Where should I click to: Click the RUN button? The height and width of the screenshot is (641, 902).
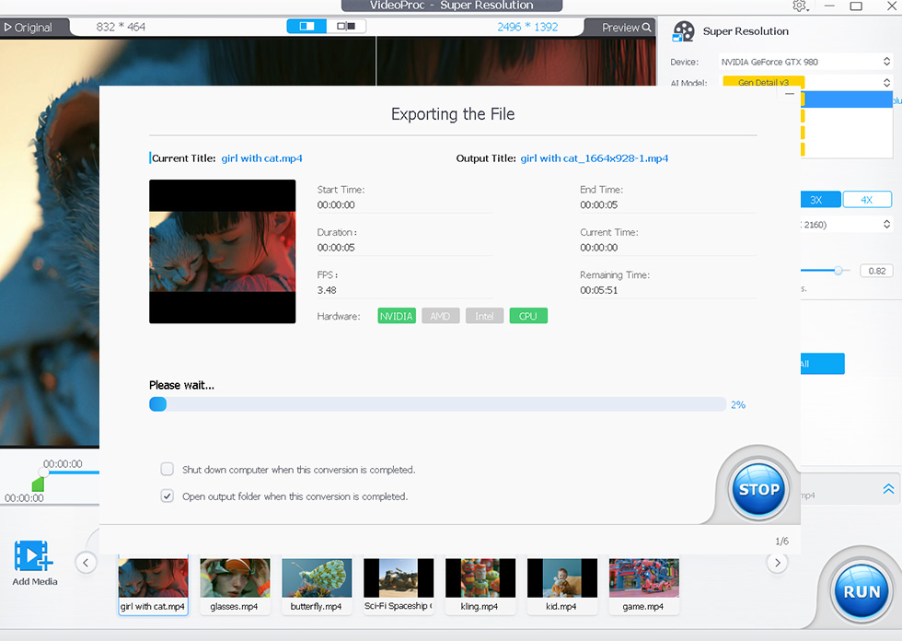click(x=862, y=591)
